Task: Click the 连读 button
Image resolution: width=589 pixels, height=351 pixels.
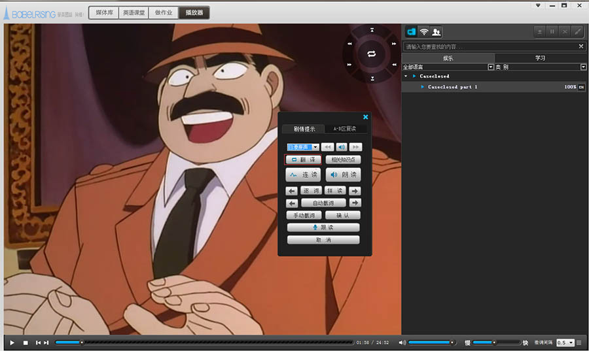Action: [x=303, y=175]
